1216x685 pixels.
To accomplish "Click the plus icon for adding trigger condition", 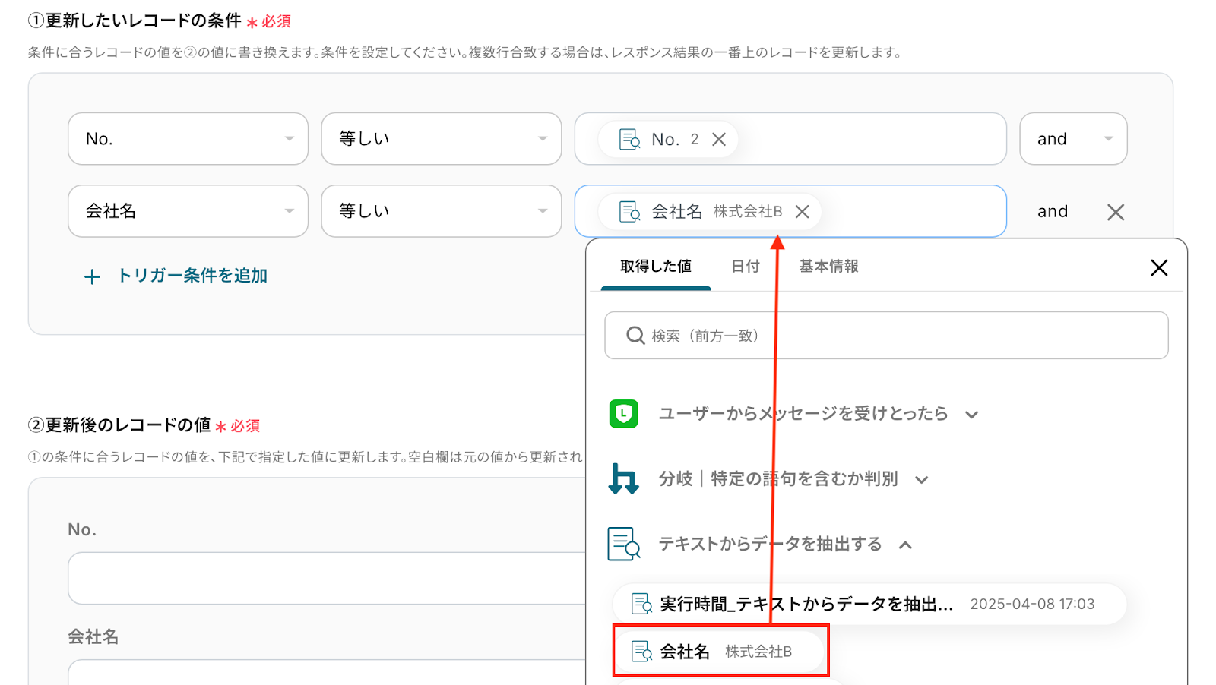I will (x=92, y=277).
